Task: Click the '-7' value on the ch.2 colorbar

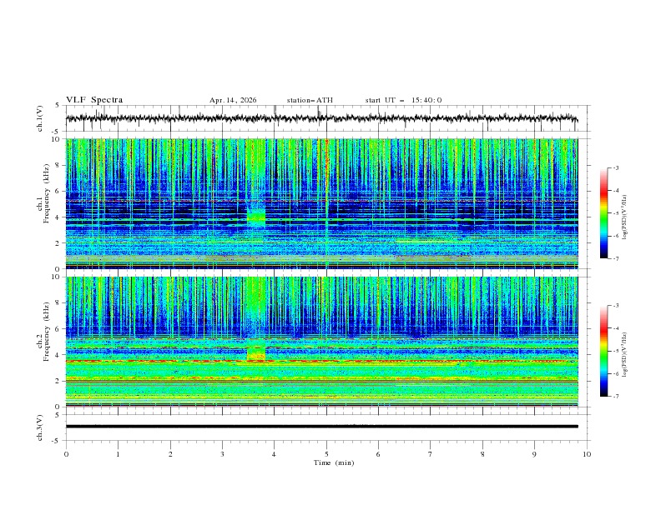Action: point(615,396)
